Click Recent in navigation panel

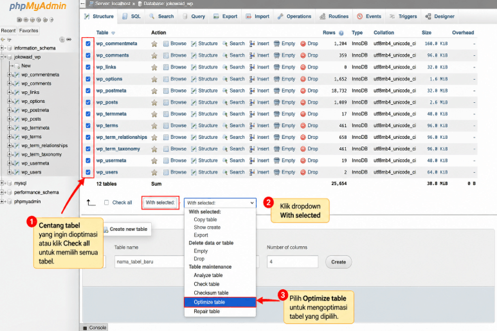click(8, 31)
